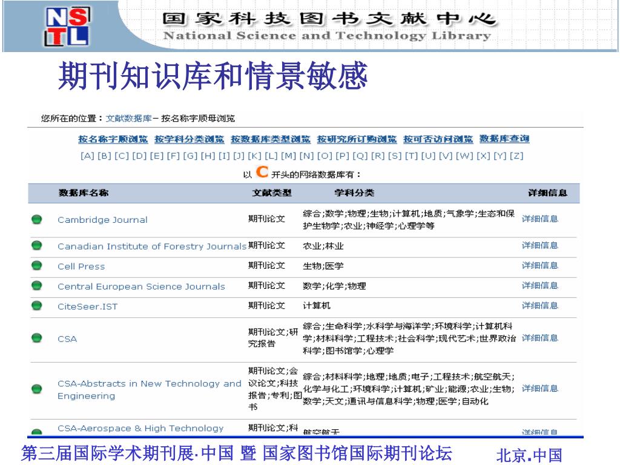Select letter [J] in the alphabet index
This screenshot has width=620, height=465.
click(x=239, y=156)
